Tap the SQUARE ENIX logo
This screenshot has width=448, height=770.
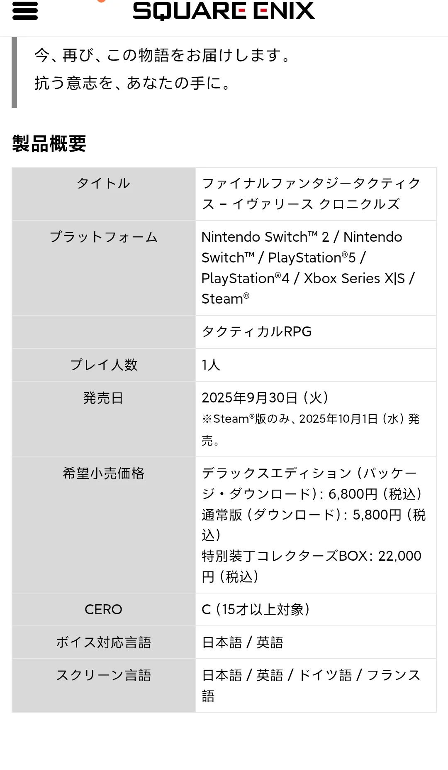224,11
